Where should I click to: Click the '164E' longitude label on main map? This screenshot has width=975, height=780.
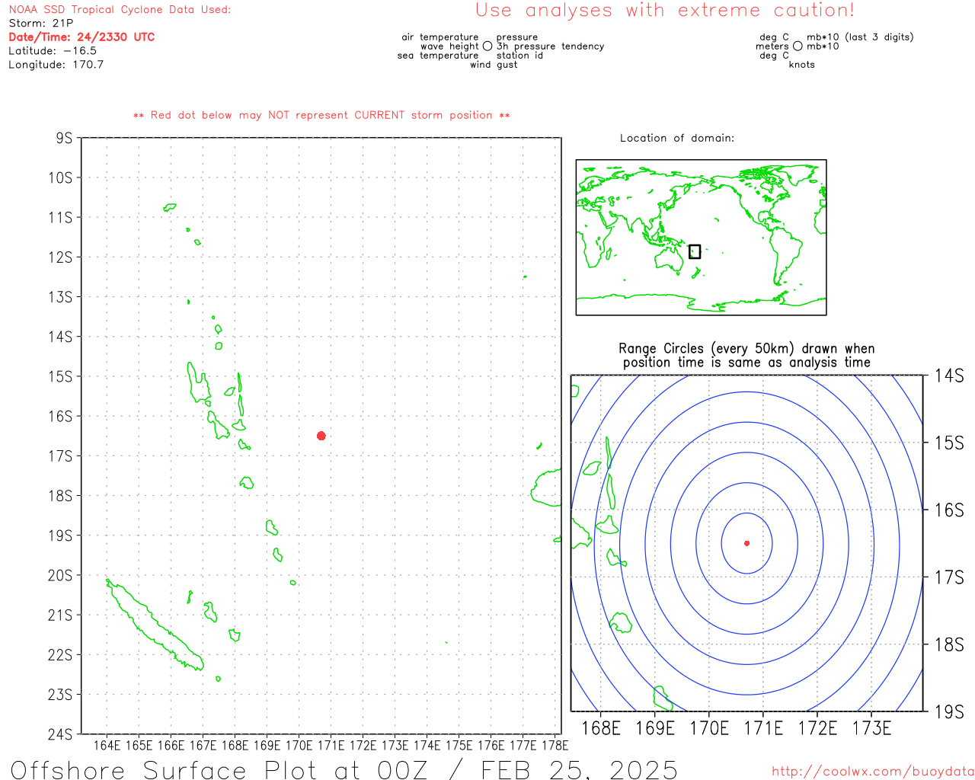pyautogui.click(x=107, y=746)
